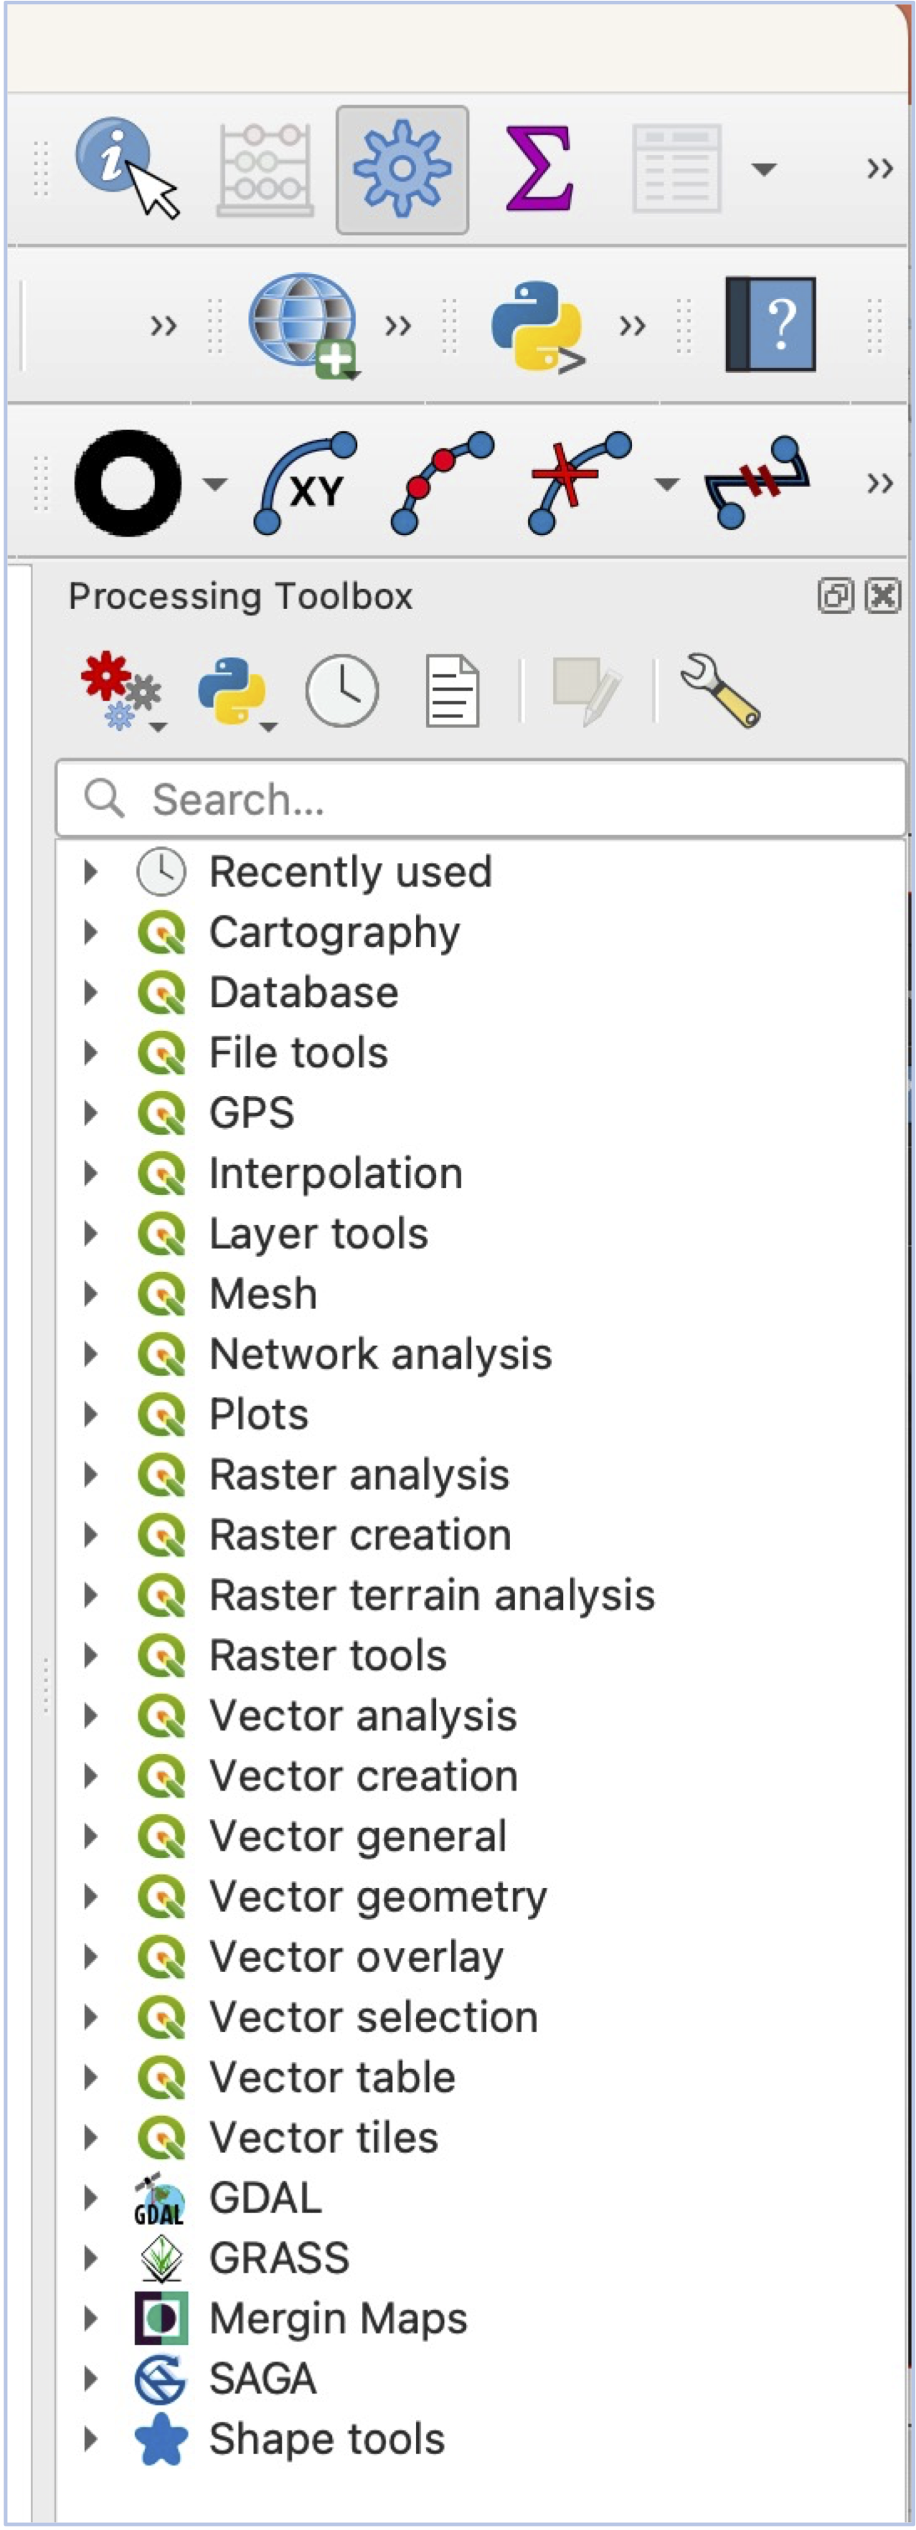
Task: Select the Network analysis category
Action: click(x=380, y=1354)
